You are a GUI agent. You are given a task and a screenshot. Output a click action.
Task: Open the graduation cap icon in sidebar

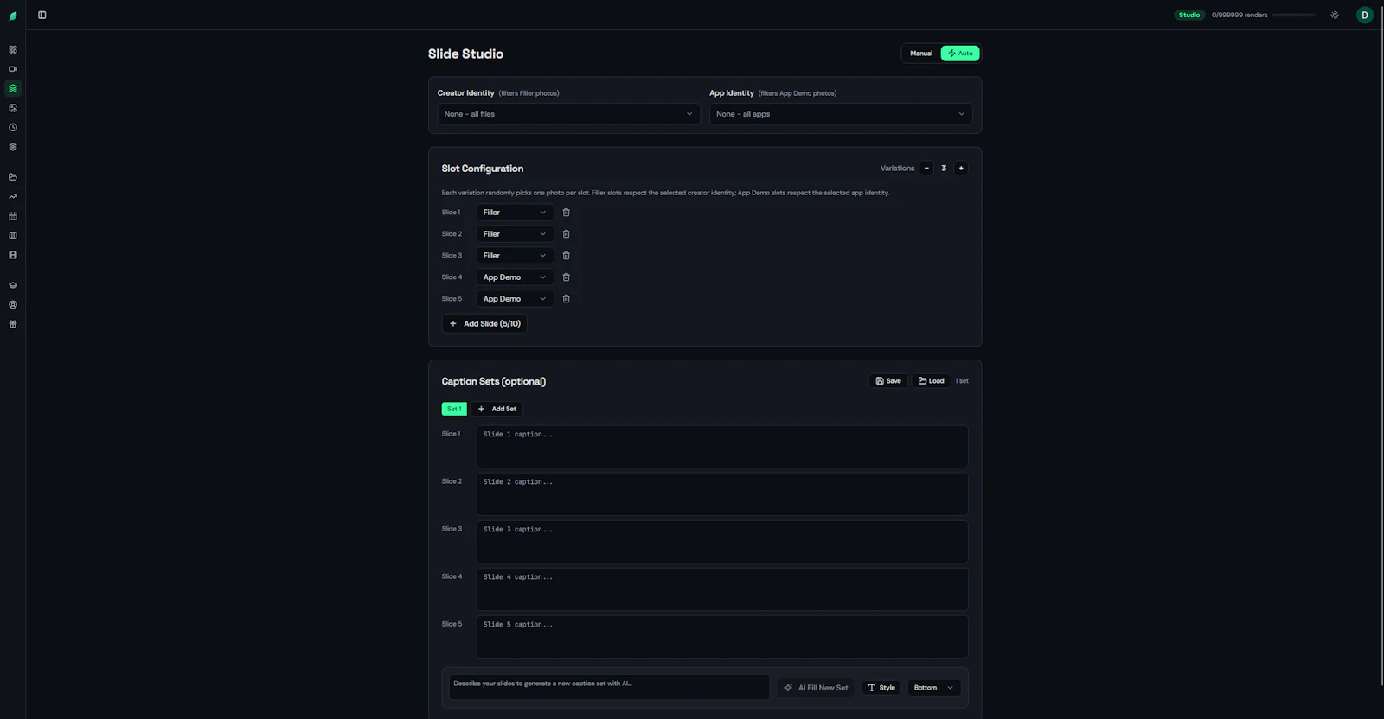pyautogui.click(x=13, y=285)
